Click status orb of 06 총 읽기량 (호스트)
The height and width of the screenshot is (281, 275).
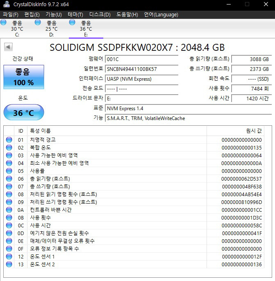(9, 179)
